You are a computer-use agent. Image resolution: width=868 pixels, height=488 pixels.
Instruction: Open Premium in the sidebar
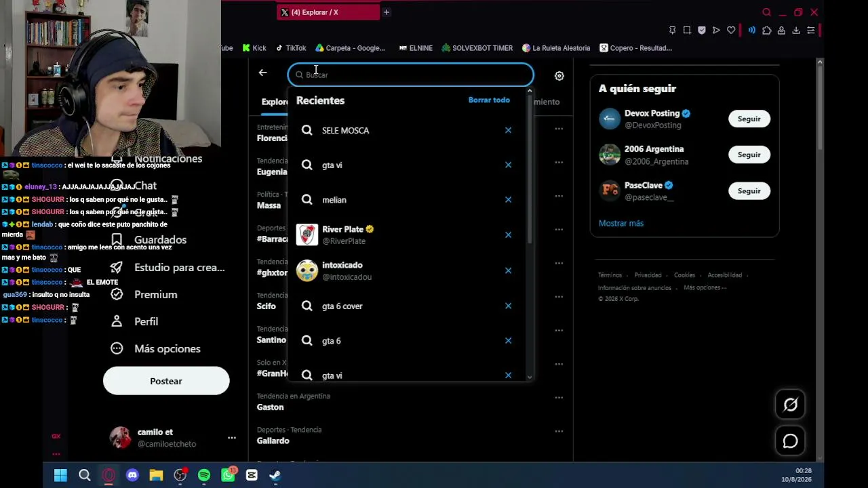(144, 294)
